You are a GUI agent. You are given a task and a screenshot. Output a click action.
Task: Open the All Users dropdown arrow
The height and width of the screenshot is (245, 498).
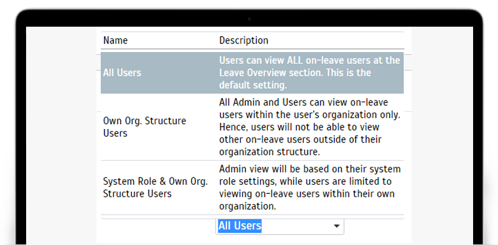(337, 226)
